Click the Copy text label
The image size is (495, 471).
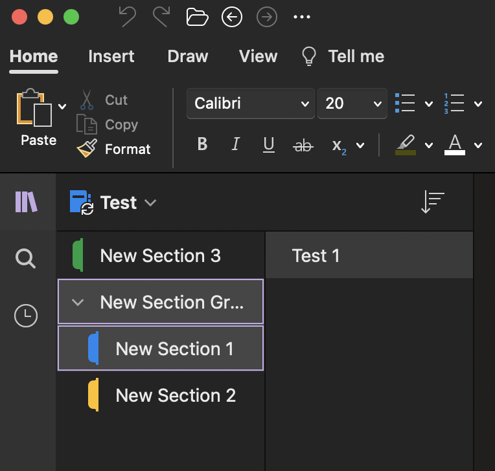(122, 125)
